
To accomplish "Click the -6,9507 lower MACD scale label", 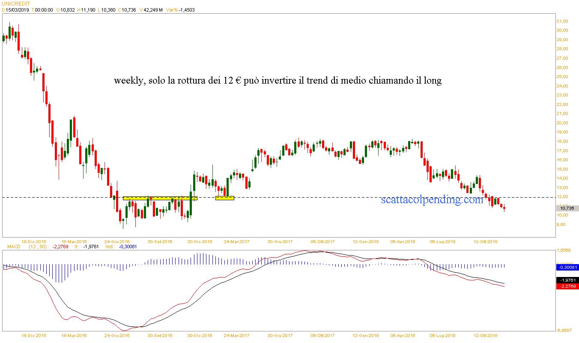I will 564,330.
